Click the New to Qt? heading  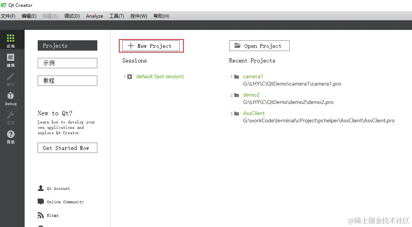(55, 113)
